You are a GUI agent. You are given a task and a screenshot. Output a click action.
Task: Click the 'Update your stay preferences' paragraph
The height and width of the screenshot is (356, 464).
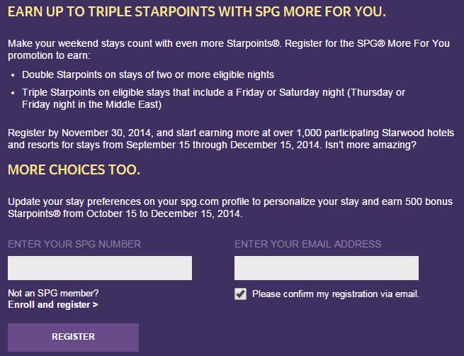(220, 200)
